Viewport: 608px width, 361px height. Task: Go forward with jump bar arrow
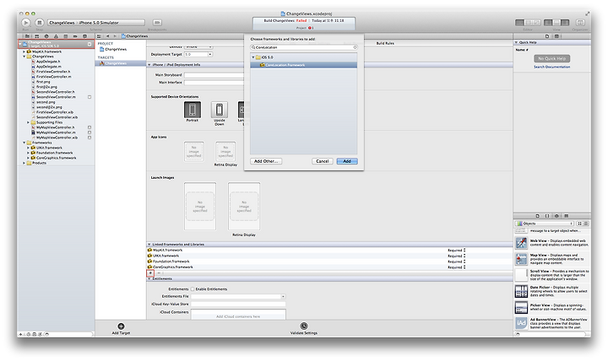pos(115,36)
